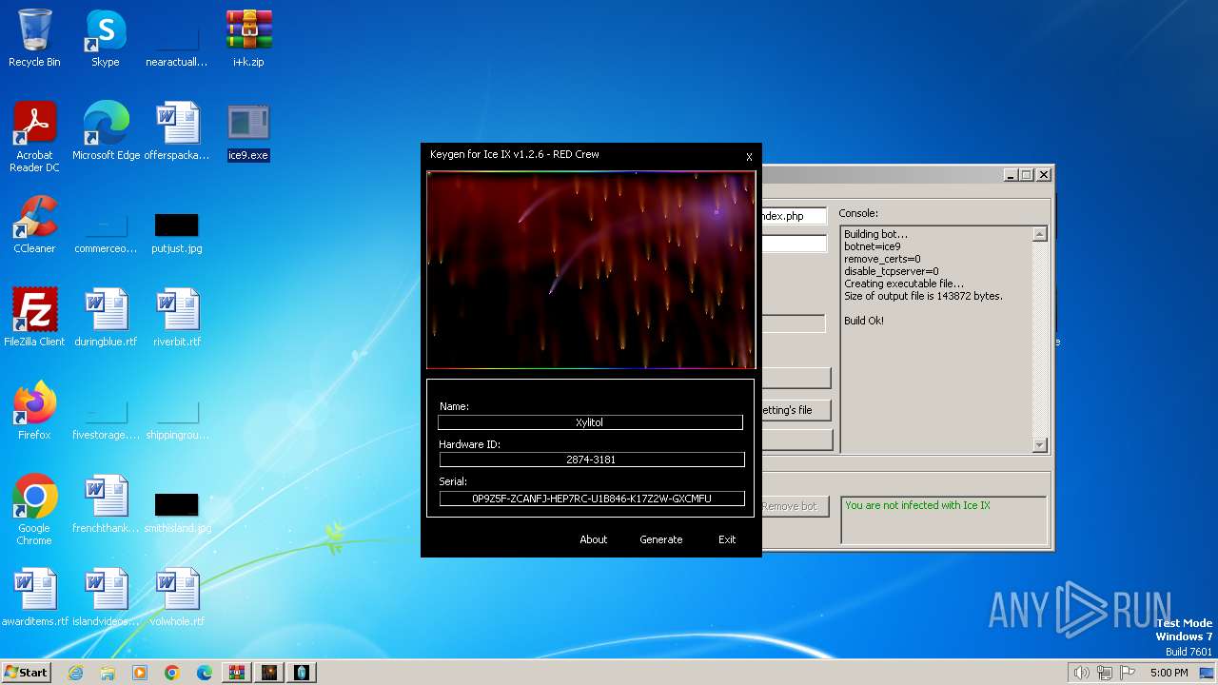Click Exit in the keygen
Image resolution: width=1218 pixels, height=685 pixels.
(727, 539)
